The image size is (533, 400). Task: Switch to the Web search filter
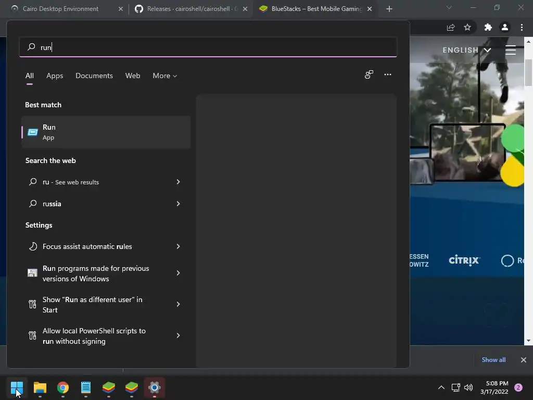[133, 76]
